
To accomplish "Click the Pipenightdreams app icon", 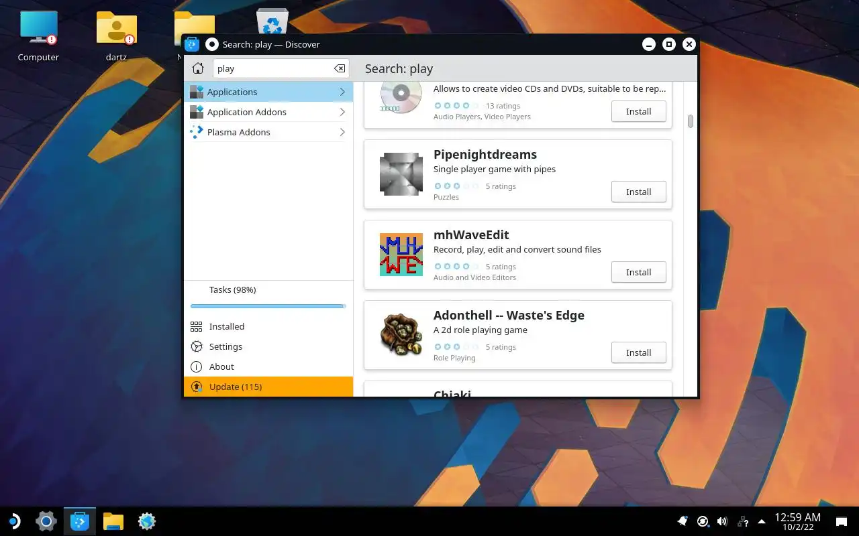I will click(x=401, y=174).
